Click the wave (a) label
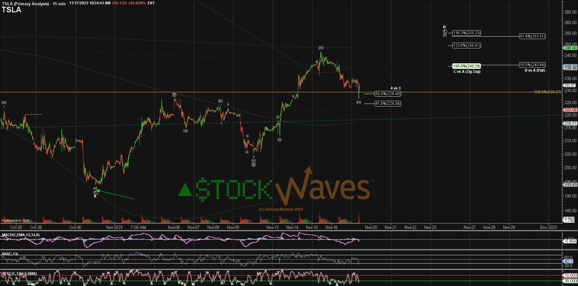This screenshot has height=286, width=578. click(x=185, y=131)
